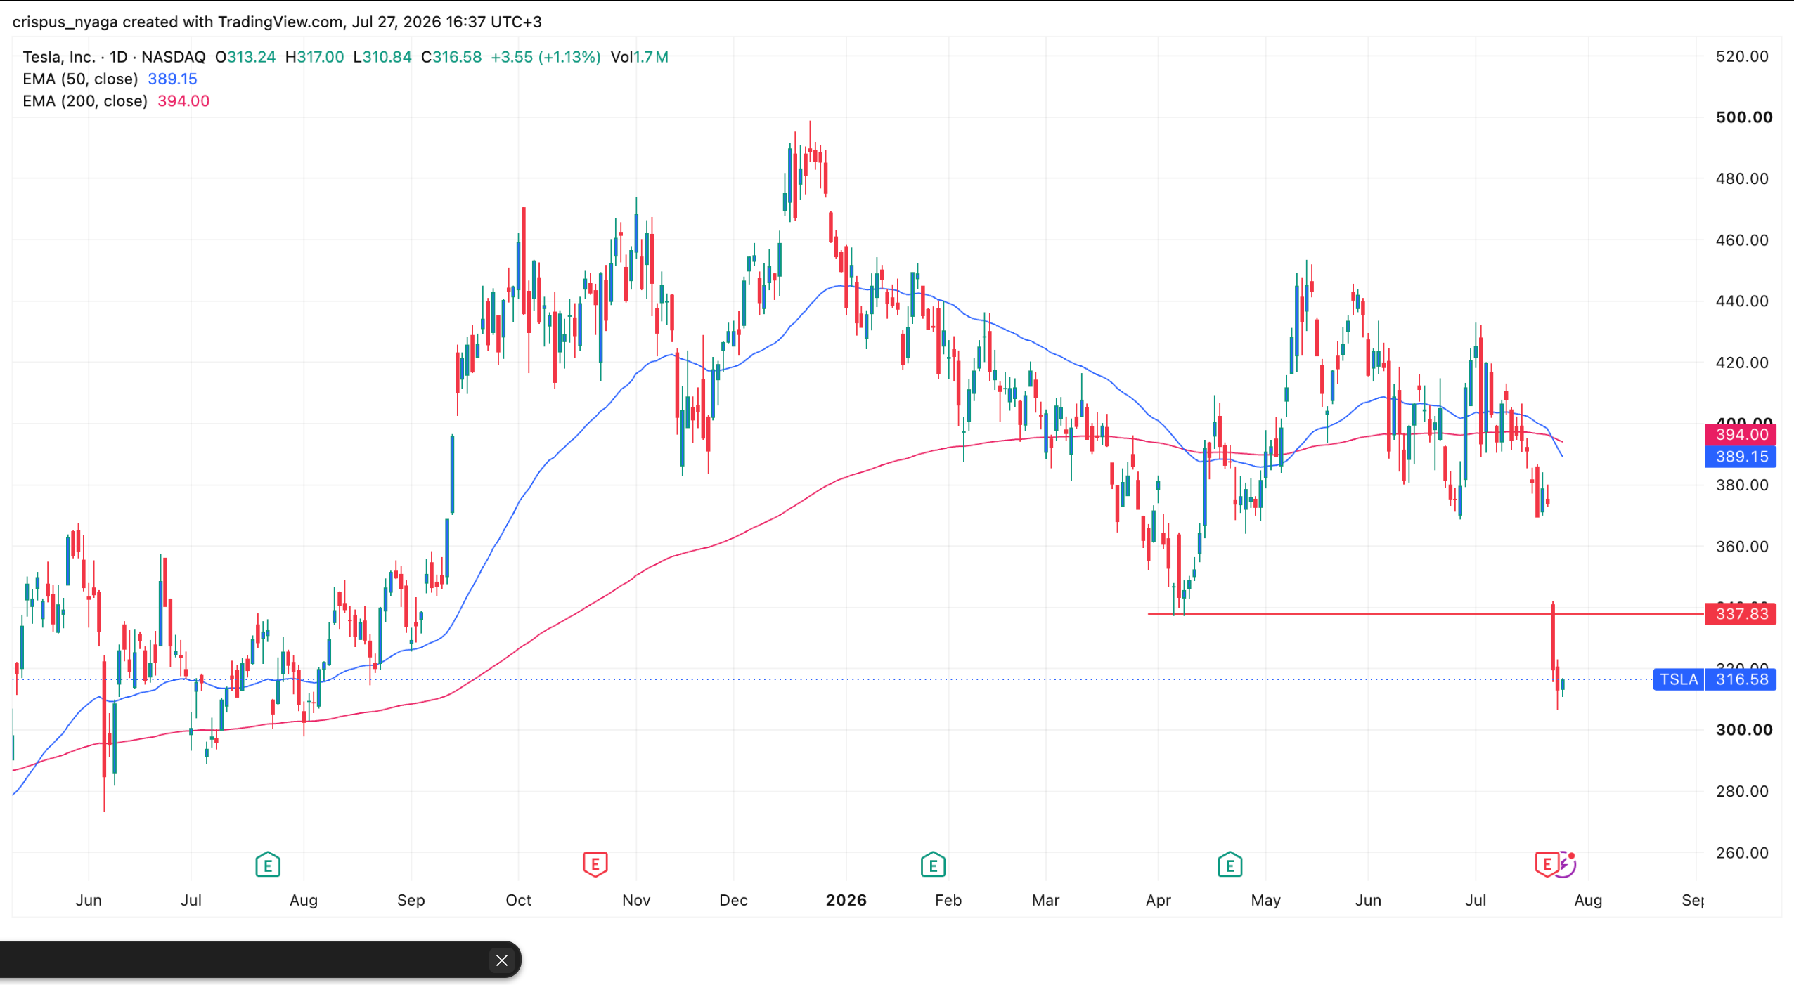The image size is (1794, 985).
Task: Click the 520.00 price axis label
Action: click(x=1742, y=56)
